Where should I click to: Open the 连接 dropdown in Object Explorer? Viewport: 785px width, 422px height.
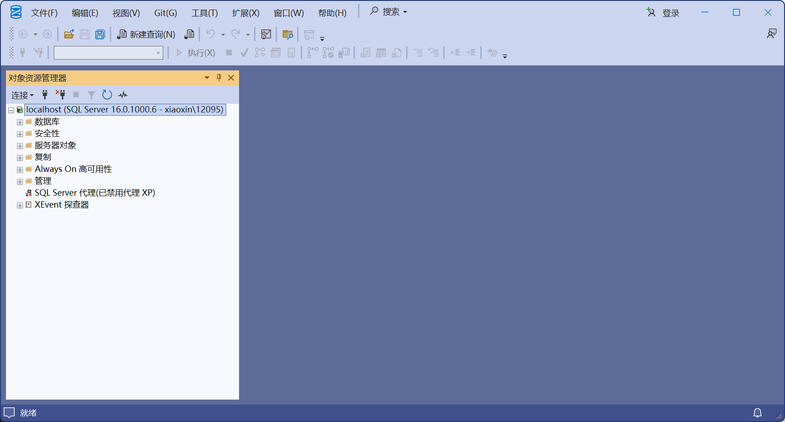pyautogui.click(x=22, y=95)
